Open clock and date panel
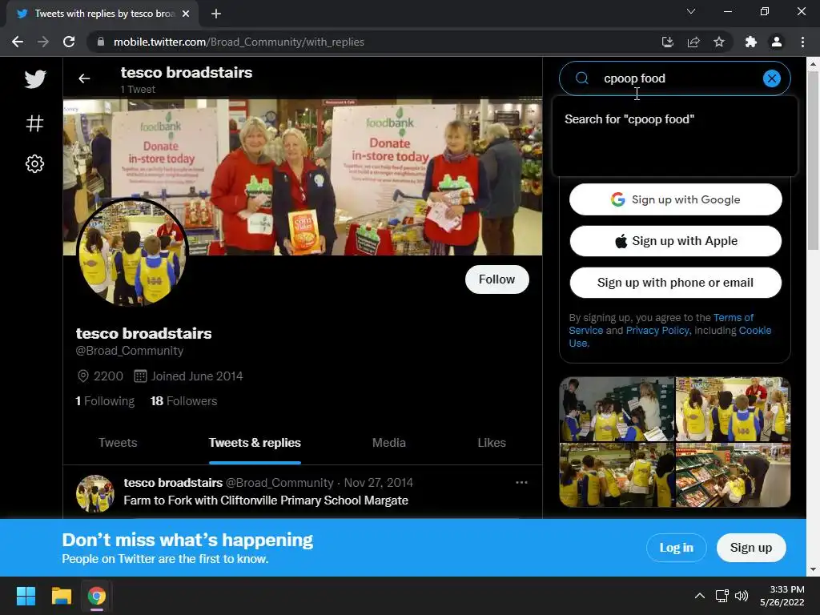 782,596
